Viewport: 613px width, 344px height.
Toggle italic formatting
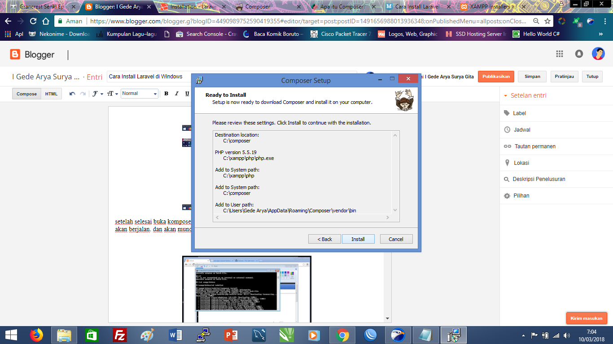(176, 94)
